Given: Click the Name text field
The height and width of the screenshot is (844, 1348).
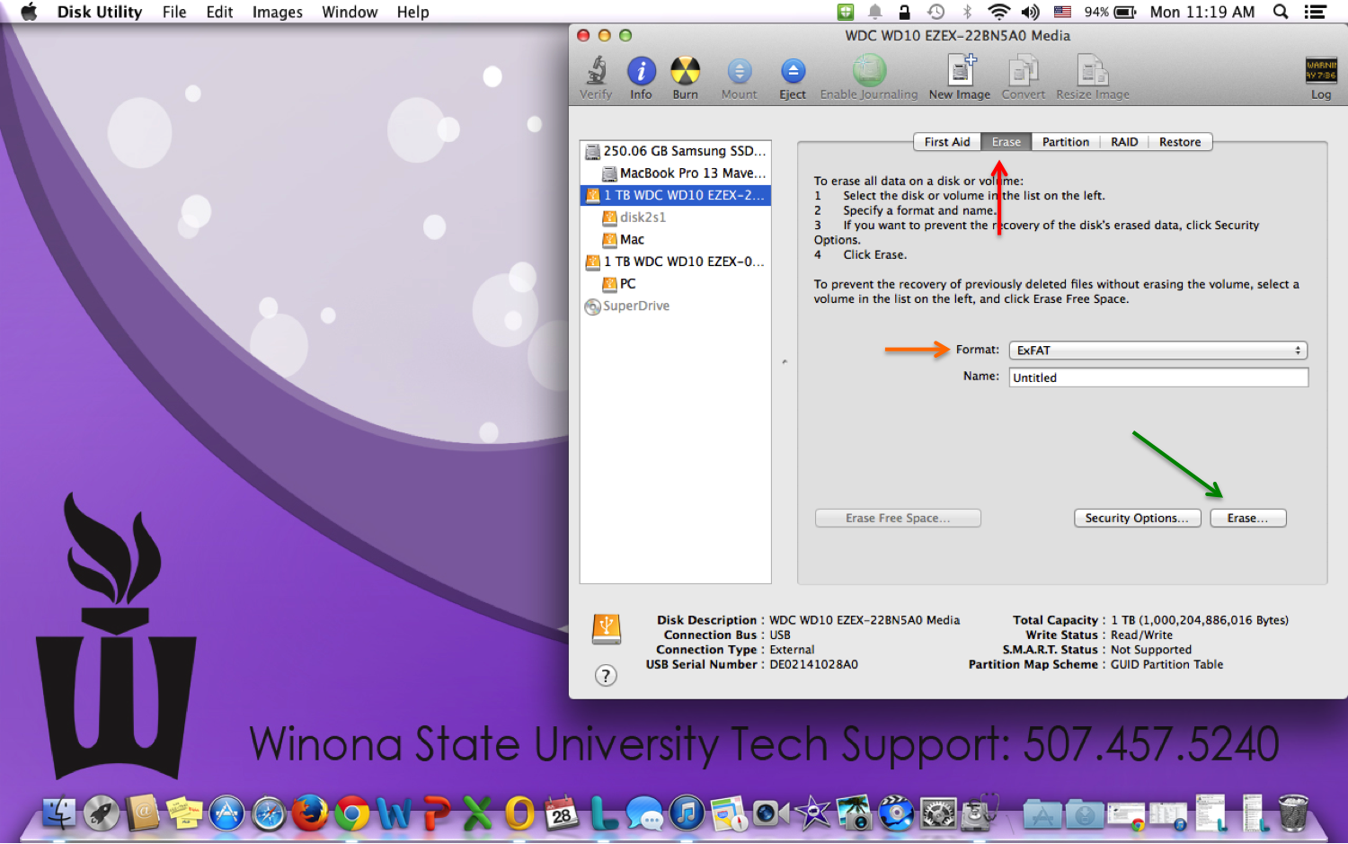Looking at the screenshot, I should 1157,378.
